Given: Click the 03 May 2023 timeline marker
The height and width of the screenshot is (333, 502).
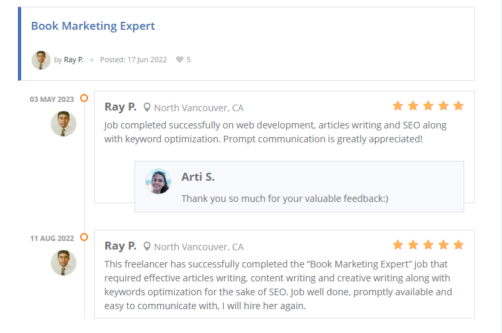Looking at the screenshot, I should click(84, 98).
